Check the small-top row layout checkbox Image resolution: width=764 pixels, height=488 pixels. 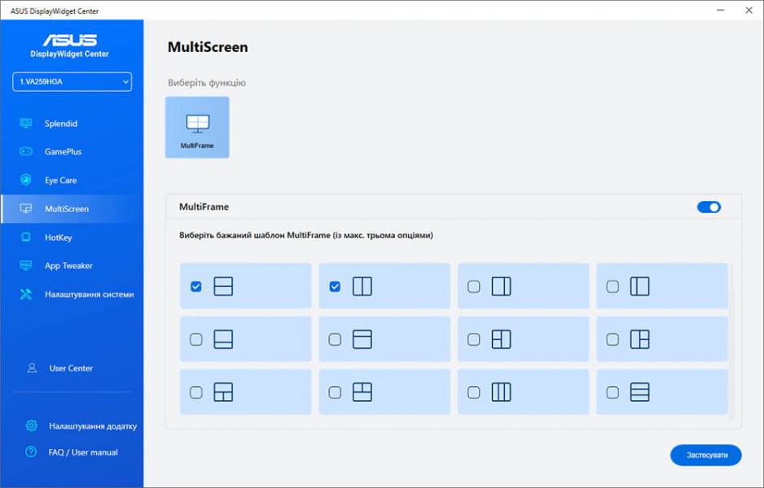click(335, 339)
